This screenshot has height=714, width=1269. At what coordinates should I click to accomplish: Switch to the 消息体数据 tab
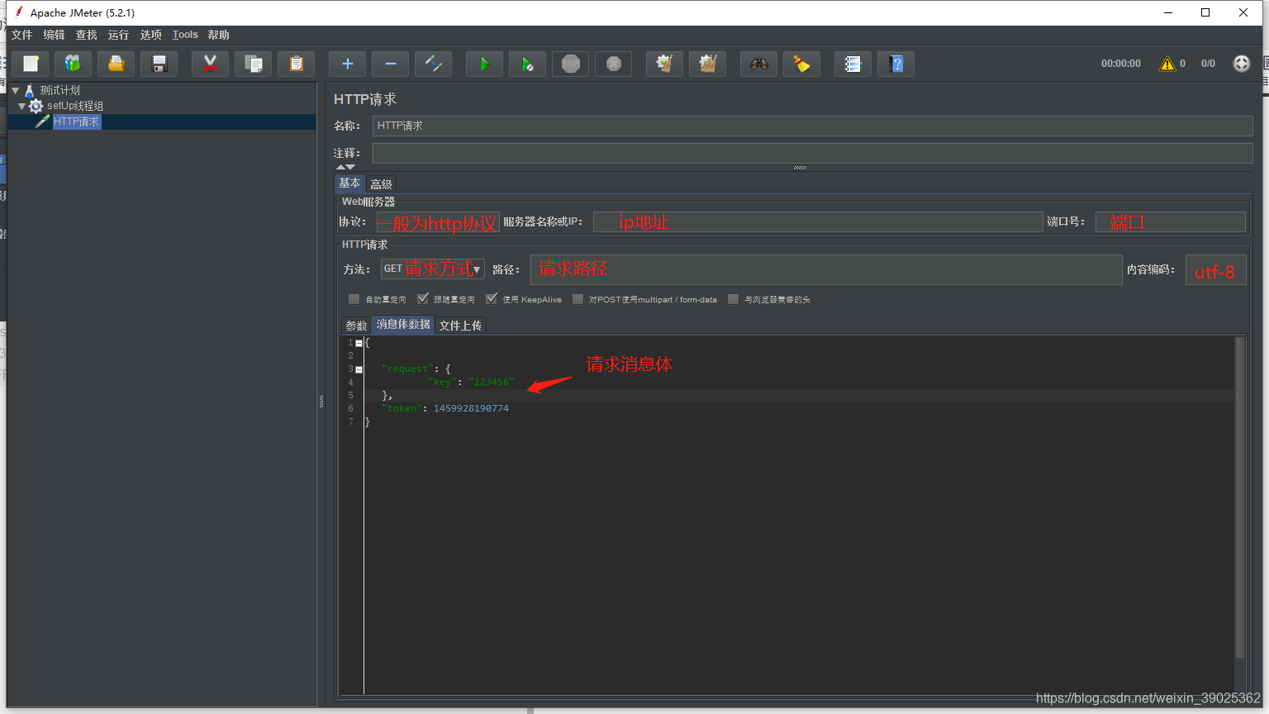[403, 325]
